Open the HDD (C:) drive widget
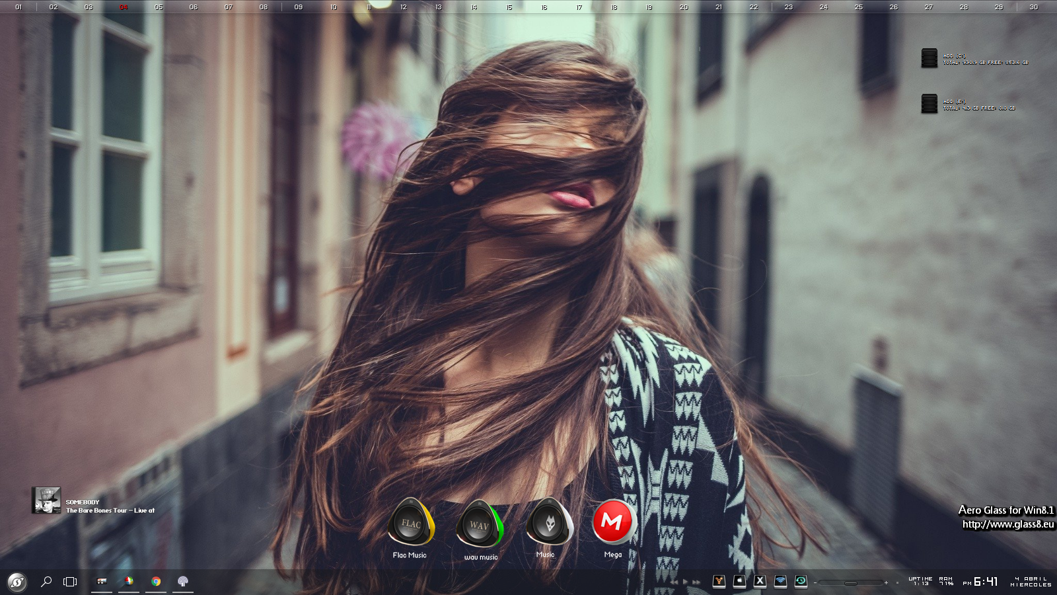This screenshot has height=595, width=1057. pyautogui.click(x=929, y=58)
